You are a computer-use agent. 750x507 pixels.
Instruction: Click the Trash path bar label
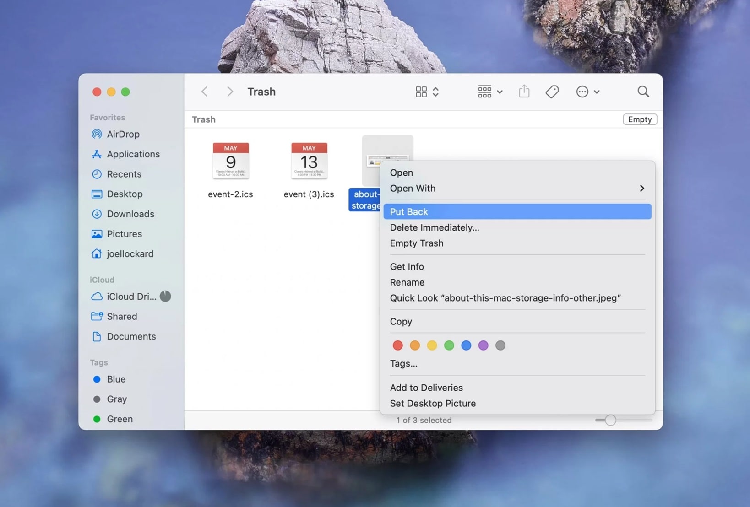204,119
